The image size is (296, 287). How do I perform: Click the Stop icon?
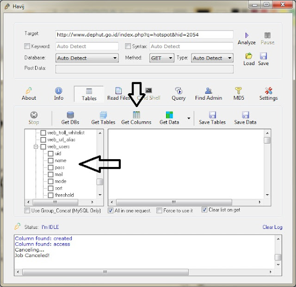click(x=34, y=115)
